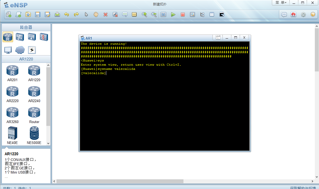319x189 pixels.
Task: Zoom out on the canvas
Action: tap(154, 14)
